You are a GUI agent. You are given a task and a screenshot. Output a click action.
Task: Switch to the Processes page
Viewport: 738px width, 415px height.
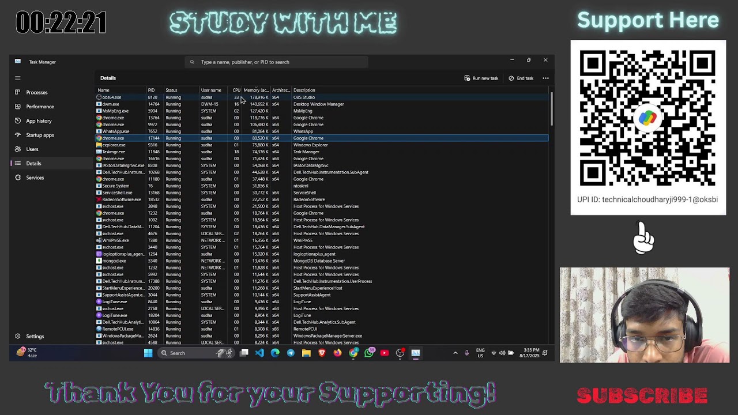[x=51, y=92]
